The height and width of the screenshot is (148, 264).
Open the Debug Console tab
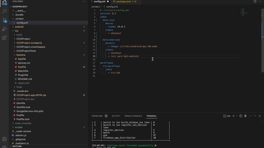[133, 116]
